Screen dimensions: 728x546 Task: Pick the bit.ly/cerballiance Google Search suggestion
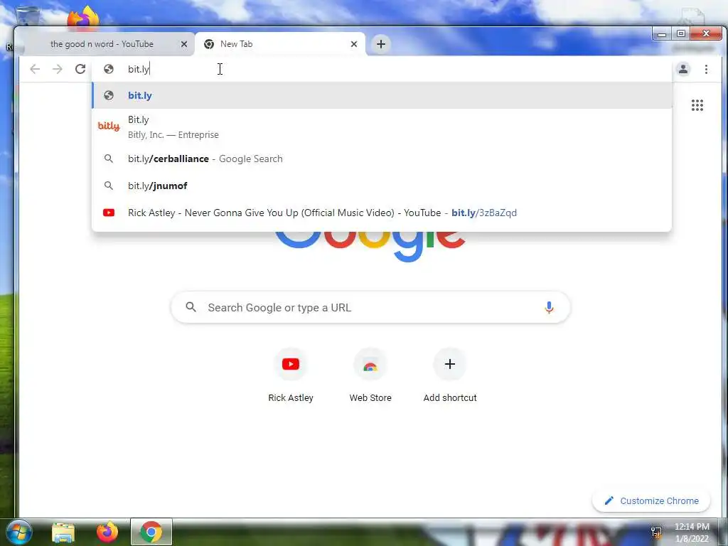pyautogui.click(x=382, y=159)
